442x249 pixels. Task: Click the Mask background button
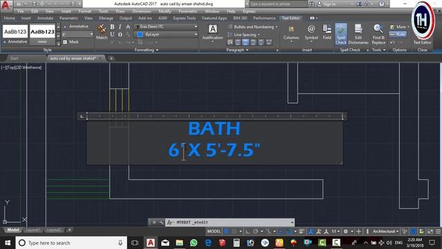70,41
